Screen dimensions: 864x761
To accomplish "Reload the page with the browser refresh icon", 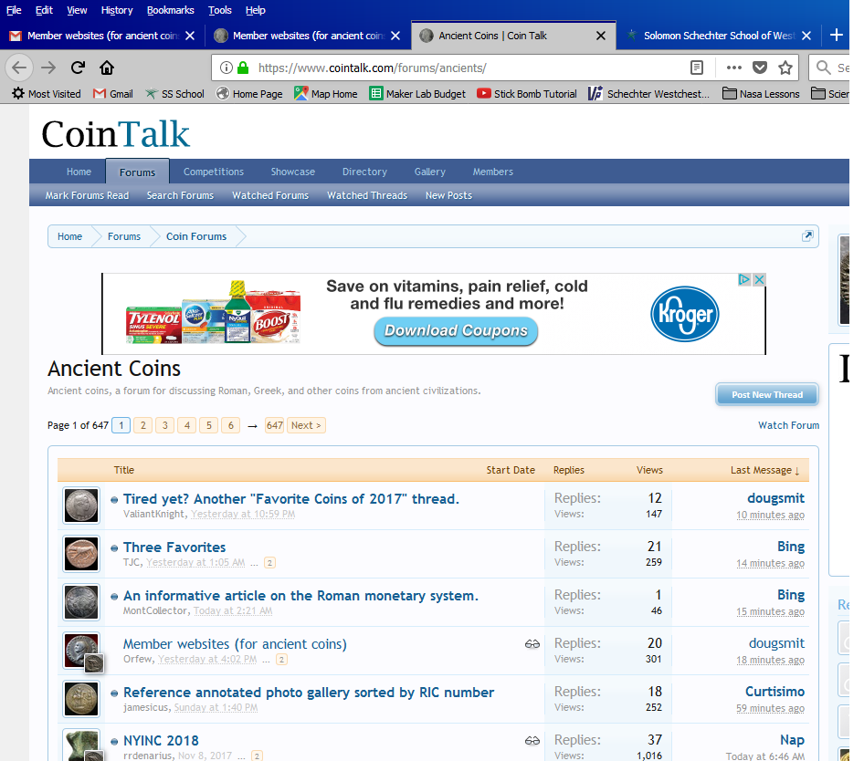I will [78, 68].
